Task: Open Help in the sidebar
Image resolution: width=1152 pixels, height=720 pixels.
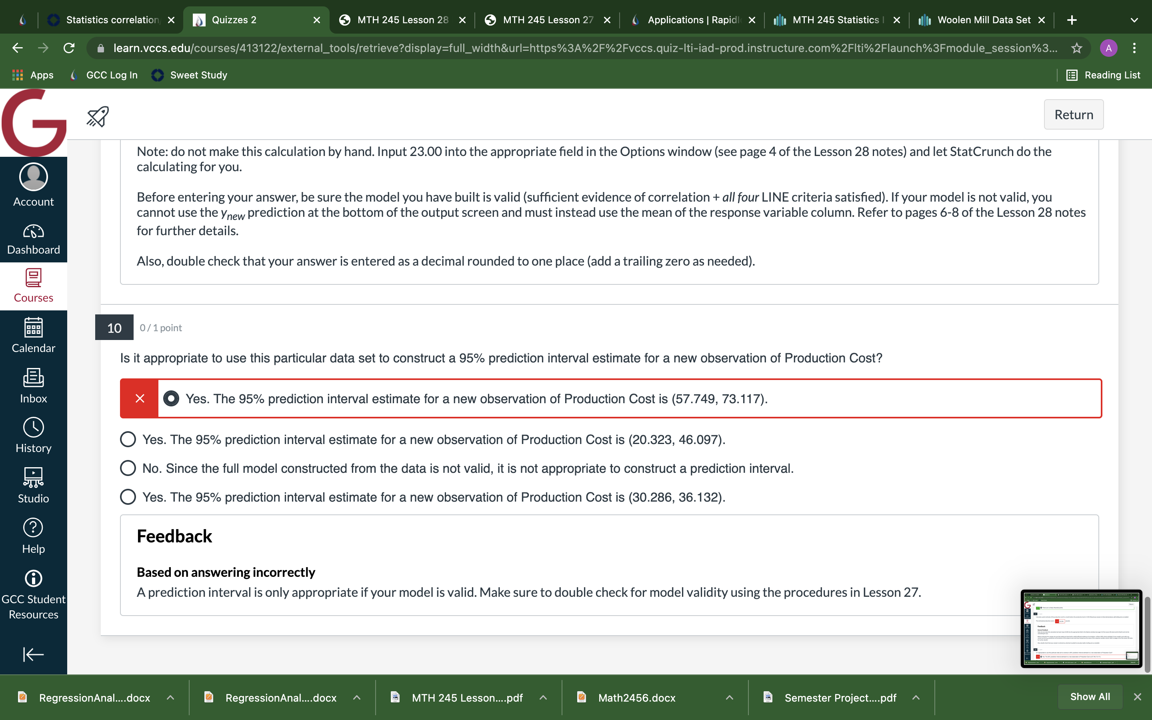Action: pyautogui.click(x=33, y=536)
